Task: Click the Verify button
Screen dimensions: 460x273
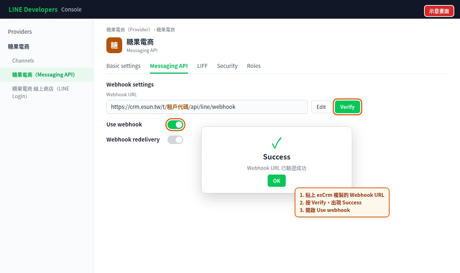Action: click(x=348, y=107)
